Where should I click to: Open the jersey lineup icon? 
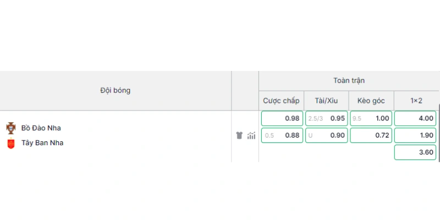tap(239, 135)
